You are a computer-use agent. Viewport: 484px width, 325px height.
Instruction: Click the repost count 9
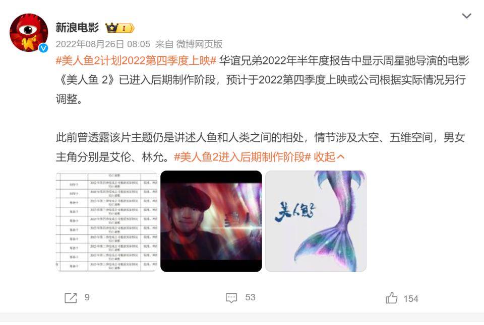87,297
